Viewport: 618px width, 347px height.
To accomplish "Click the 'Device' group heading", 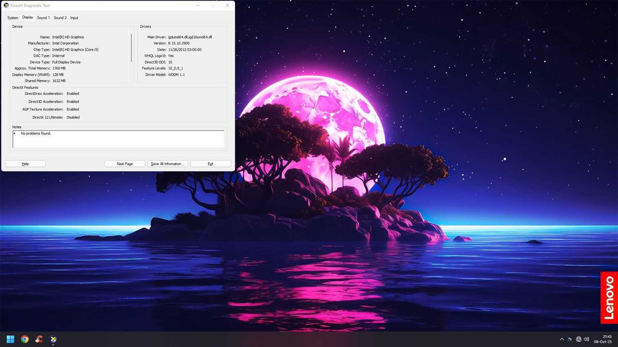I will 17,27.
